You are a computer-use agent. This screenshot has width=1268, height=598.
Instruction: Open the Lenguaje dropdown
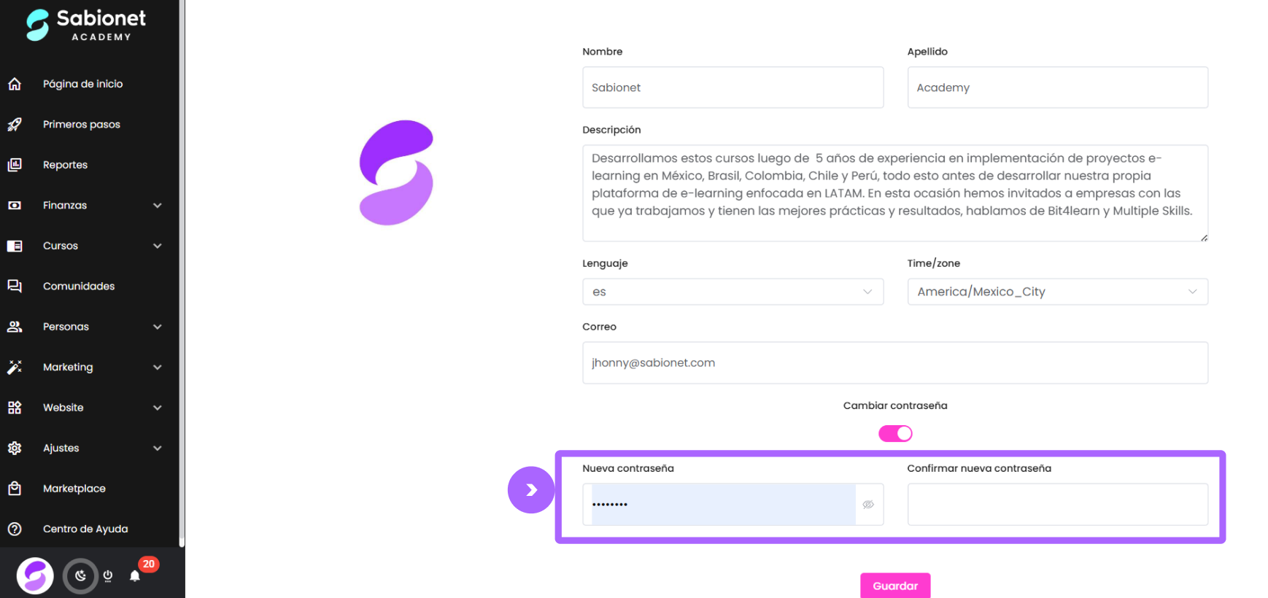point(732,292)
